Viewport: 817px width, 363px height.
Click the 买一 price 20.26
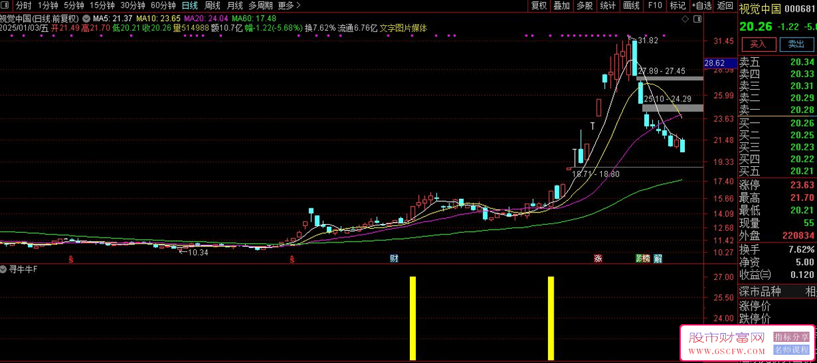tap(801, 123)
